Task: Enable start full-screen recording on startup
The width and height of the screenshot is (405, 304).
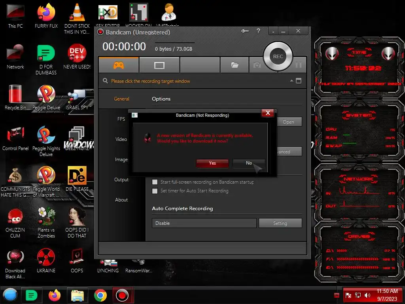Action: pos(155,182)
